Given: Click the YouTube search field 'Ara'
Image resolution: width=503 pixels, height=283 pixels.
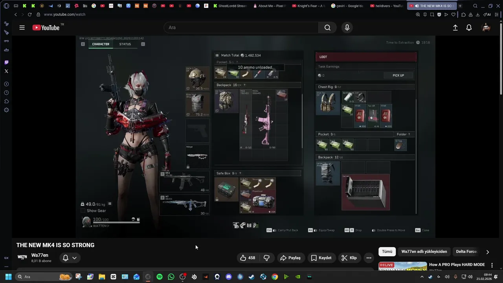Looking at the screenshot, I should pos(241,28).
